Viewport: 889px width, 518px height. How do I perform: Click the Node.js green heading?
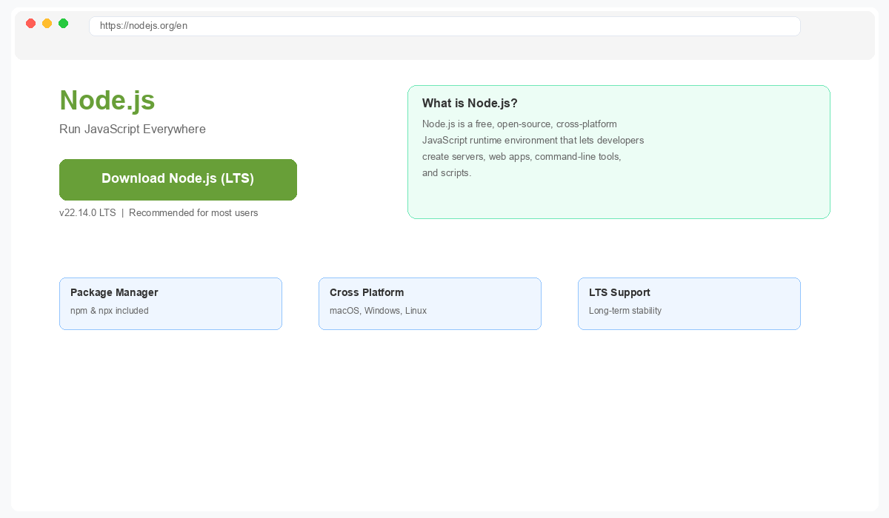coord(107,101)
